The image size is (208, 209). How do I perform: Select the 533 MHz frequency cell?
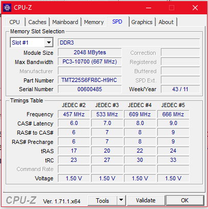(x=107, y=114)
